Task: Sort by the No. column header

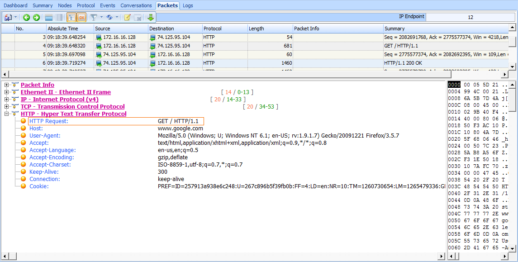Action: tap(30, 29)
